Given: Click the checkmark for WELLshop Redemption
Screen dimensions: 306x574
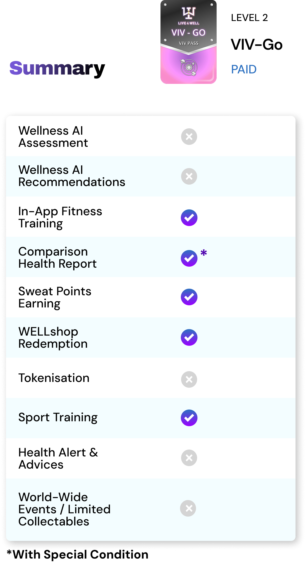Looking at the screenshot, I should (189, 337).
